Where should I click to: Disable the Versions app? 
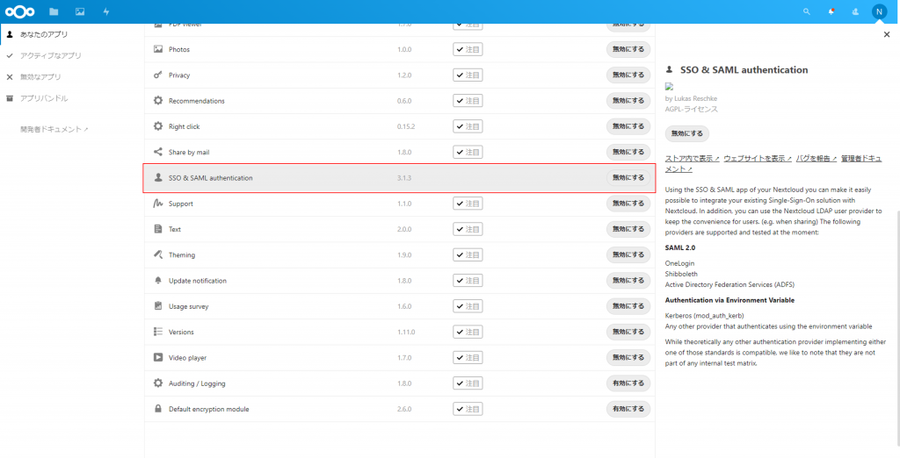click(628, 332)
